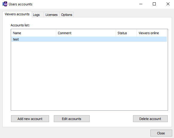The image size is (174, 138).
Task: Sort by the Name column header
Action: pyautogui.click(x=33, y=33)
